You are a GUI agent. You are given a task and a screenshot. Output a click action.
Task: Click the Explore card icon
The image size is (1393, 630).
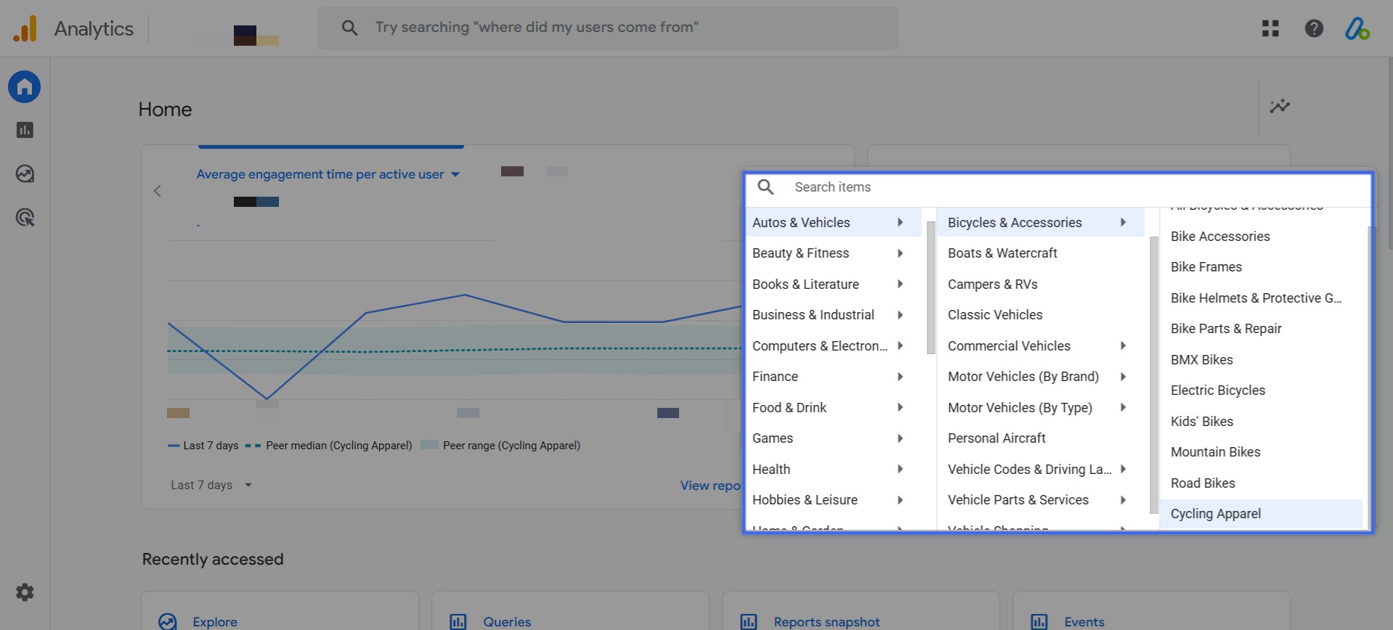(x=168, y=621)
